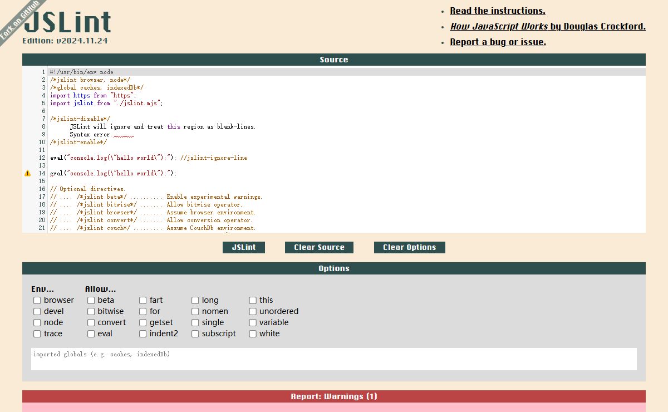Click the Report: Warnings (1) header
668x412 pixels.
tap(334, 396)
